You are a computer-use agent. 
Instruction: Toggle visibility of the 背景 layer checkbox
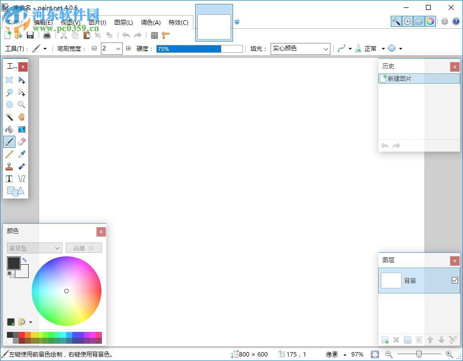click(x=455, y=280)
